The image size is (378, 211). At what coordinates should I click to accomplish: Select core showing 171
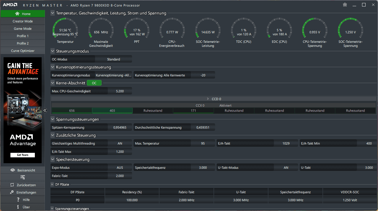coord(193,111)
